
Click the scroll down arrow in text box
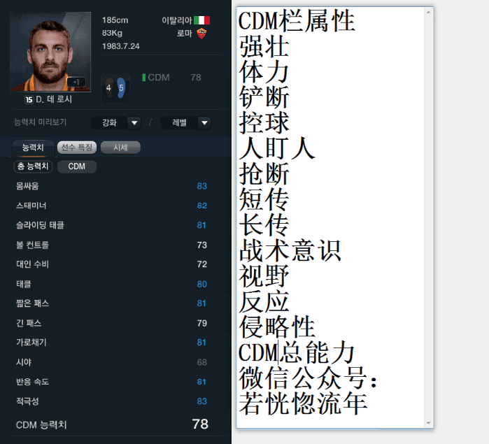(x=429, y=423)
